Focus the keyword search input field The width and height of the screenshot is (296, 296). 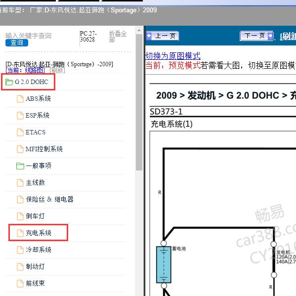(28, 36)
